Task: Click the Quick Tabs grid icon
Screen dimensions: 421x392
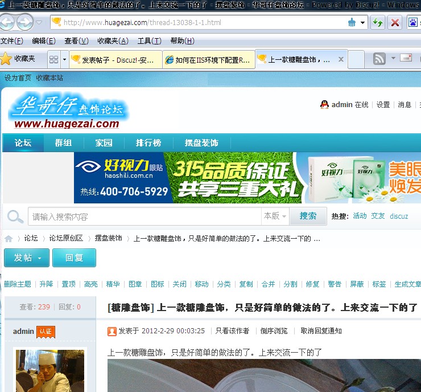Action: pos(53,59)
